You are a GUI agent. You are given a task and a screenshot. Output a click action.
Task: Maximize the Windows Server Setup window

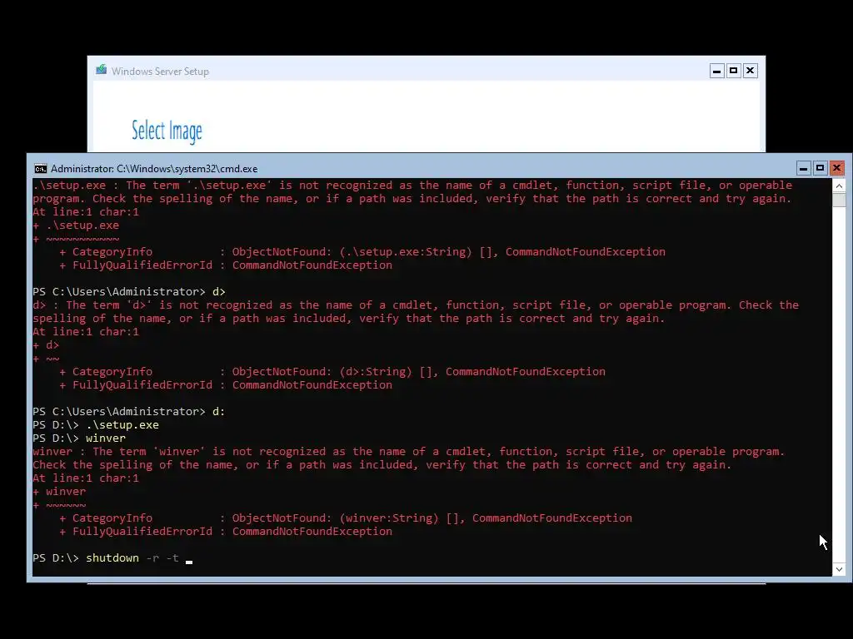(733, 71)
